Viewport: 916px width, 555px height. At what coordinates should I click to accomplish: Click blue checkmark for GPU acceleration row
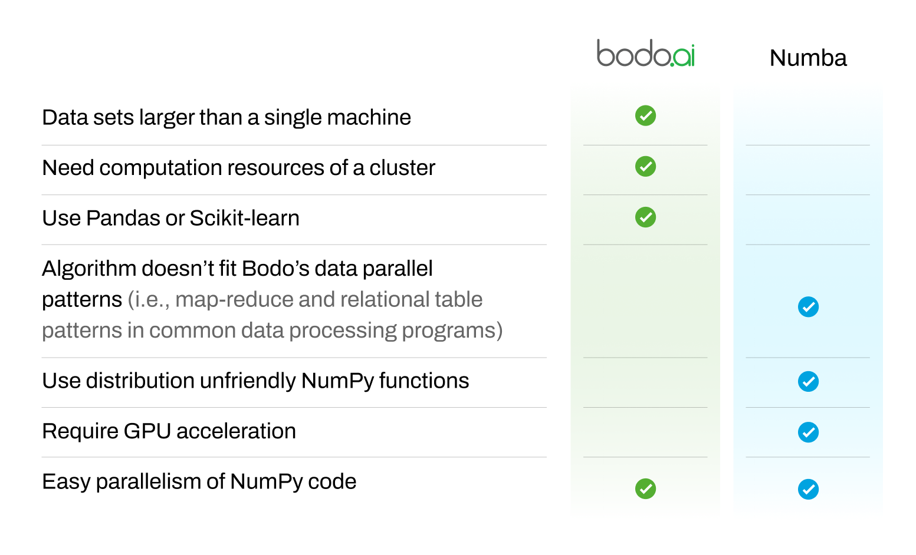click(808, 432)
